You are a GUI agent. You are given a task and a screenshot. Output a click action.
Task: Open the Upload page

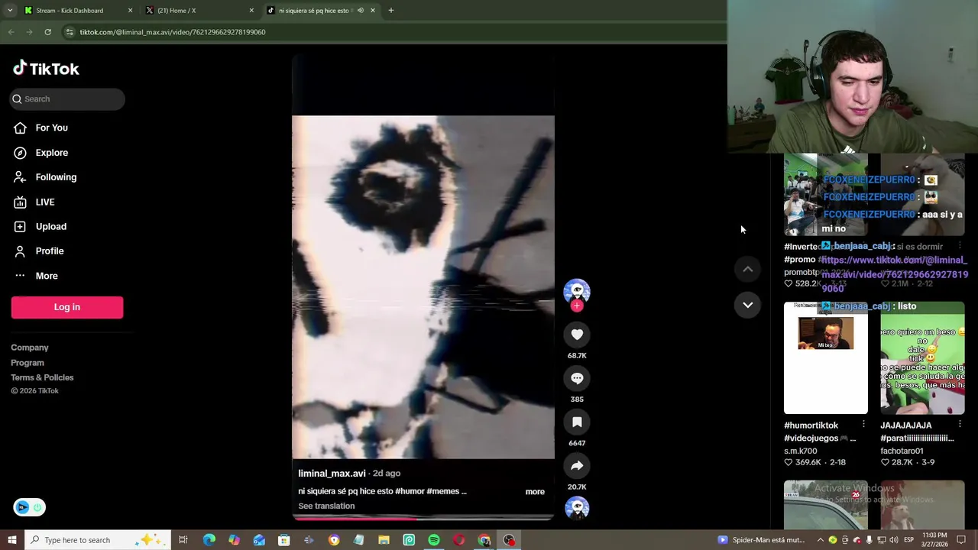(x=50, y=226)
